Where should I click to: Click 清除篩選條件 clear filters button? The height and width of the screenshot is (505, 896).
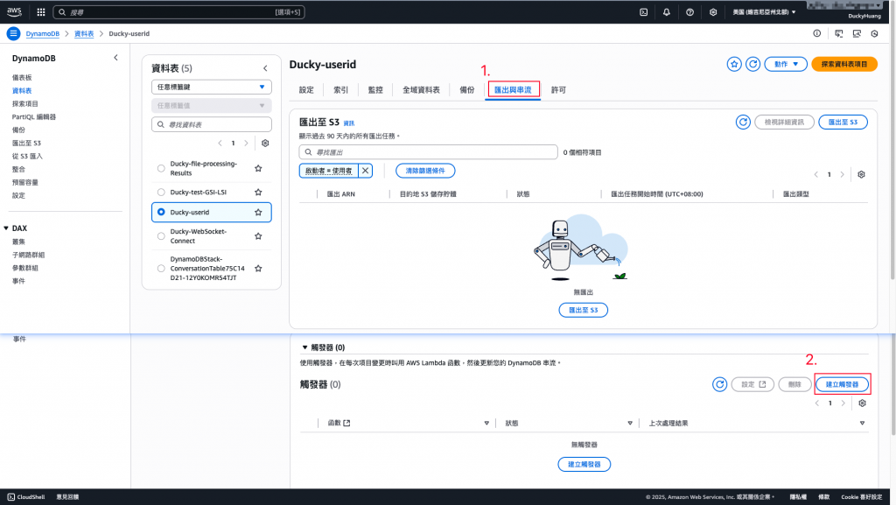click(425, 171)
